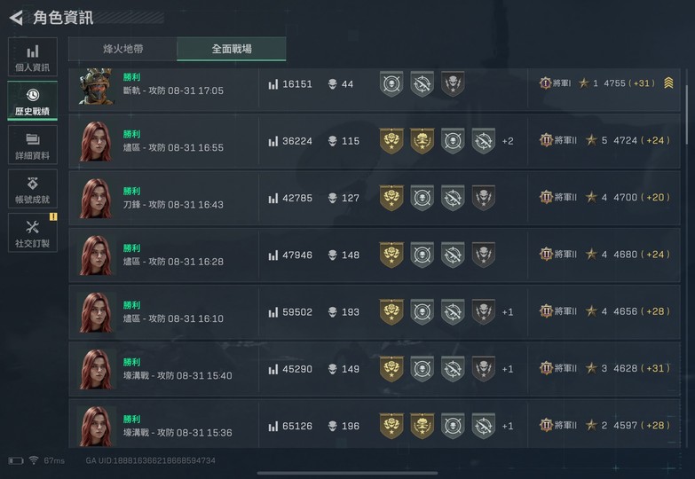Click the soldier avatar in the 斷軌 match
The image size is (695, 479).
click(95, 85)
